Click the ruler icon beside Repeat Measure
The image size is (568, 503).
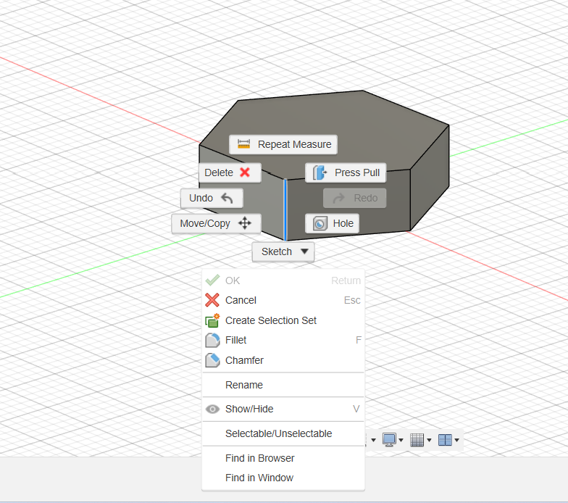tap(243, 144)
